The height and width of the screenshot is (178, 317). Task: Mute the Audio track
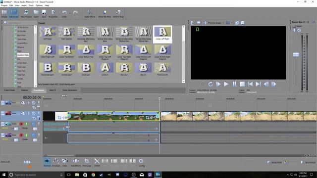(34, 124)
